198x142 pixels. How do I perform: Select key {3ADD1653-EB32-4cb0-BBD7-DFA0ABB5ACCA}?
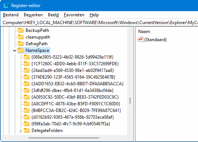pyautogui.click(x=77, y=84)
